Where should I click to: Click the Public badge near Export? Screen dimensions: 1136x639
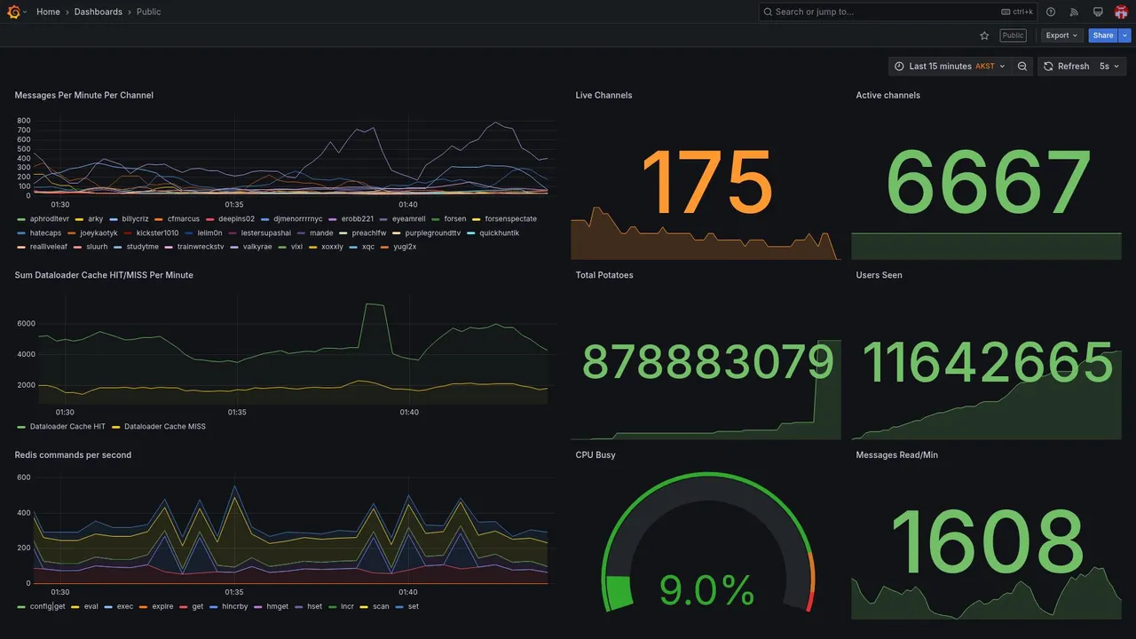coord(1013,35)
